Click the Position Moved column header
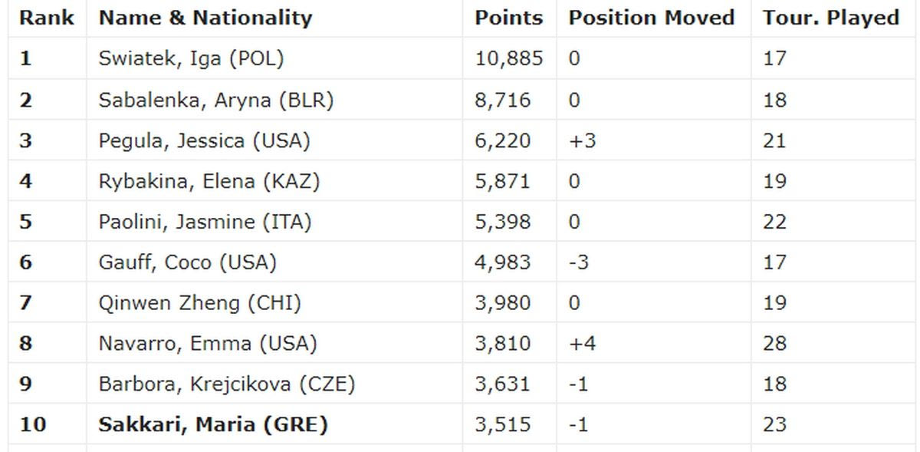Screen dimensions: 920x452 (651, 18)
